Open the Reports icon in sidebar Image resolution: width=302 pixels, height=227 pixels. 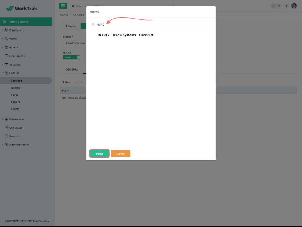tap(6, 136)
